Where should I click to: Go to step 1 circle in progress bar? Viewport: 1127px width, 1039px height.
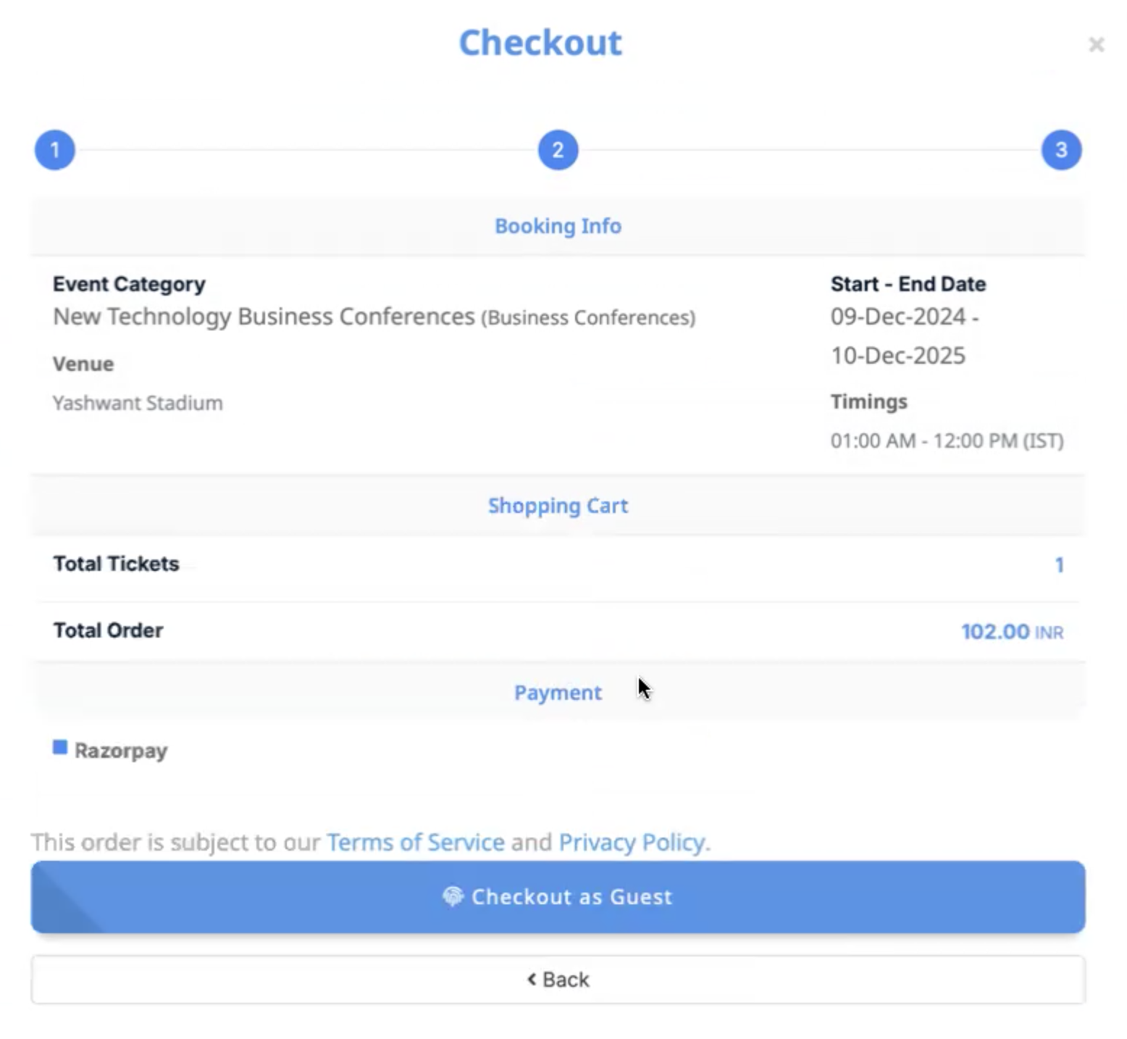[55, 150]
